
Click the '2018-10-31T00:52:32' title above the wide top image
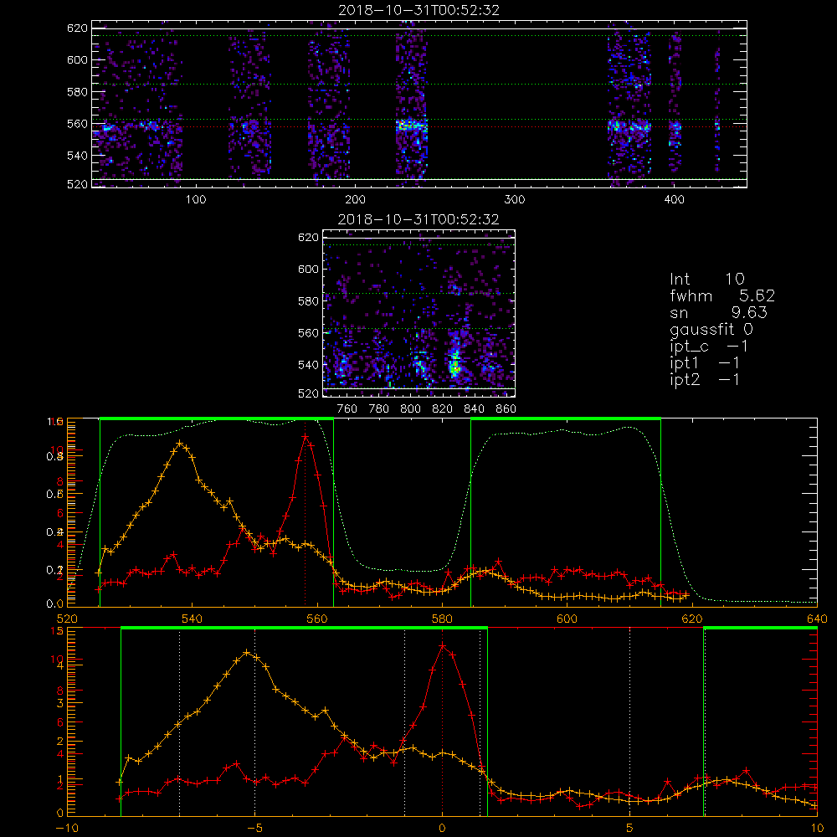click(418, 10)
